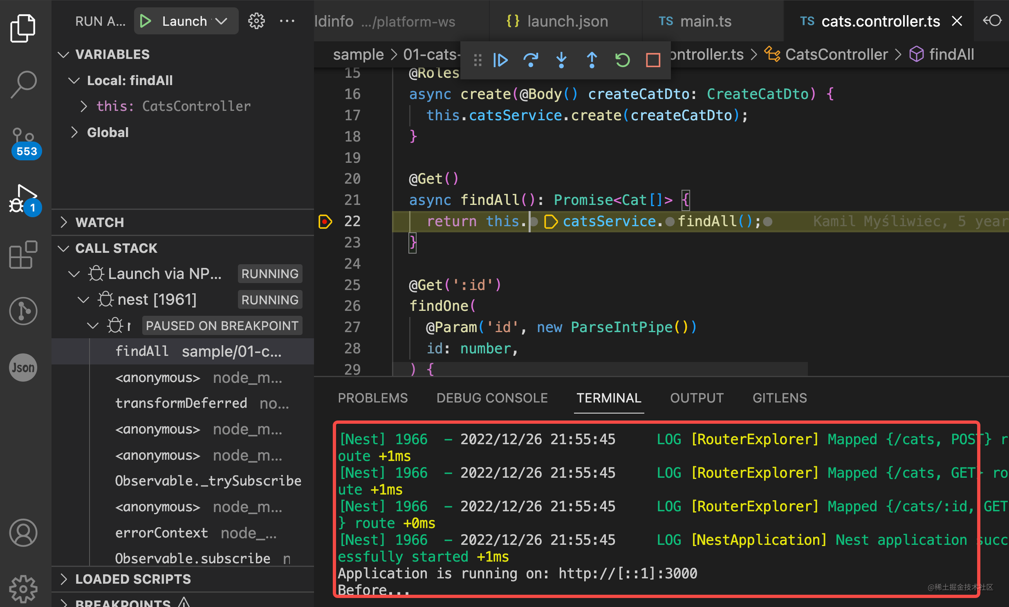Collapse the CALL STACK section
Image resolution: width=1009 pixels, height=607 pixels.
(63, 248)
